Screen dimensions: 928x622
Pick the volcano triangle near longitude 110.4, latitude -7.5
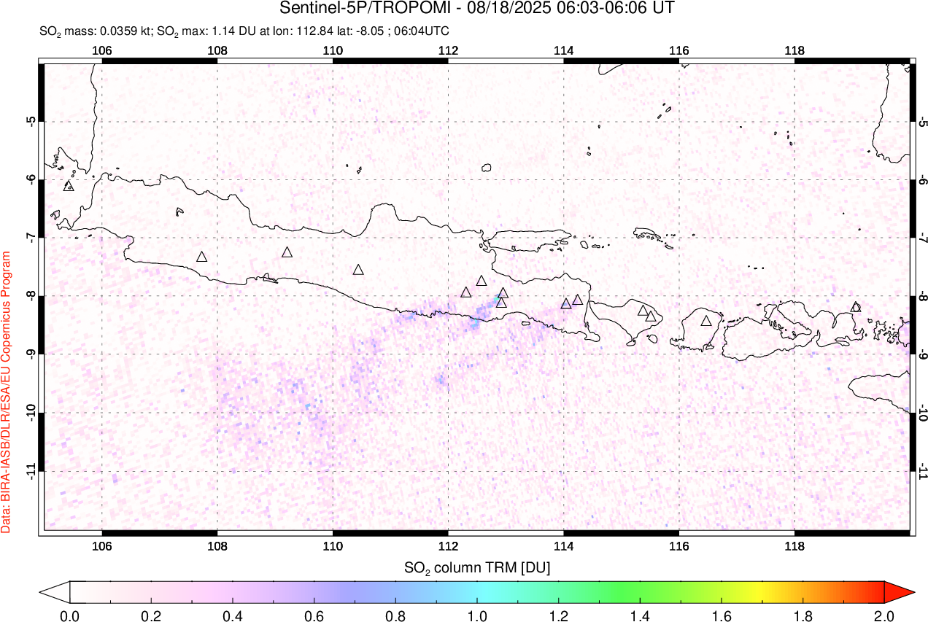(x=358, y=270)
